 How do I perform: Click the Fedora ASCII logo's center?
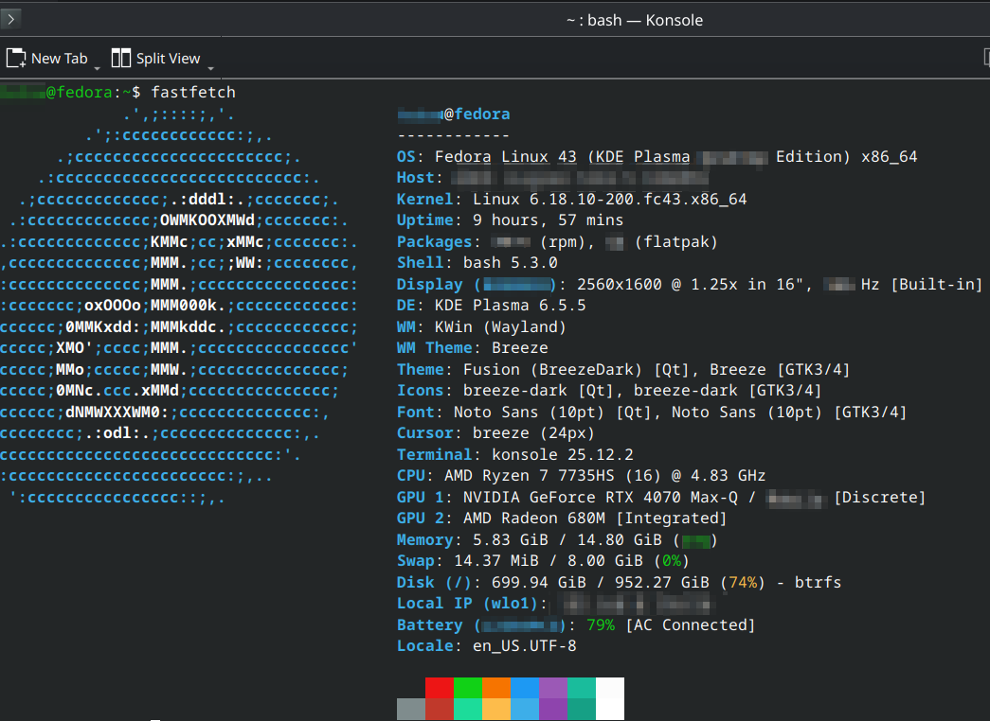coord(180,305)
